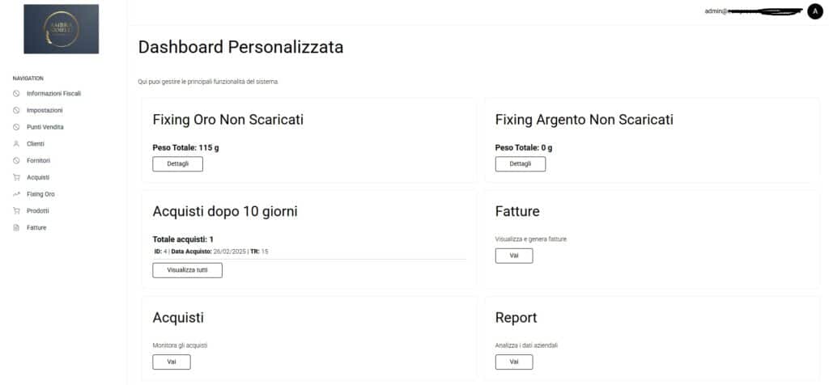Click the company logo image

62,29
